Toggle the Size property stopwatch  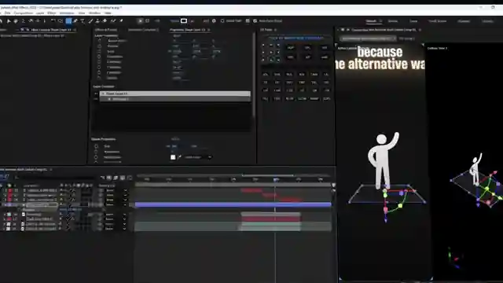tap(96, 146)
